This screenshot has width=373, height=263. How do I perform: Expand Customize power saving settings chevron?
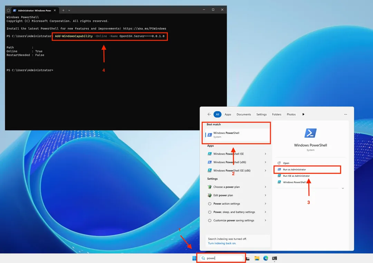[265, 221]
